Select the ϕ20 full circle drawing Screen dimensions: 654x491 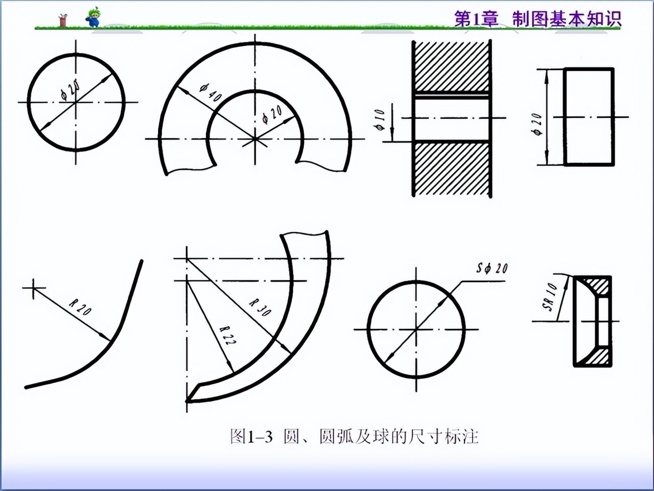coord(76,102)
